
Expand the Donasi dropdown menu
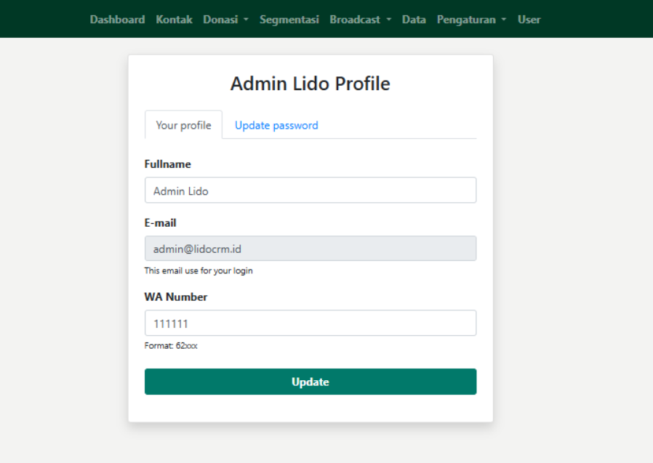pyautogui.click(x=225, y=20)
